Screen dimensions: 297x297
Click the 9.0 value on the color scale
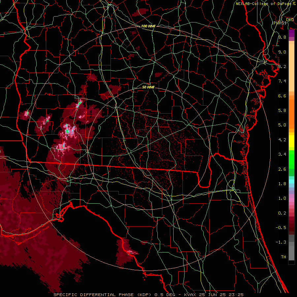[282, 52]
